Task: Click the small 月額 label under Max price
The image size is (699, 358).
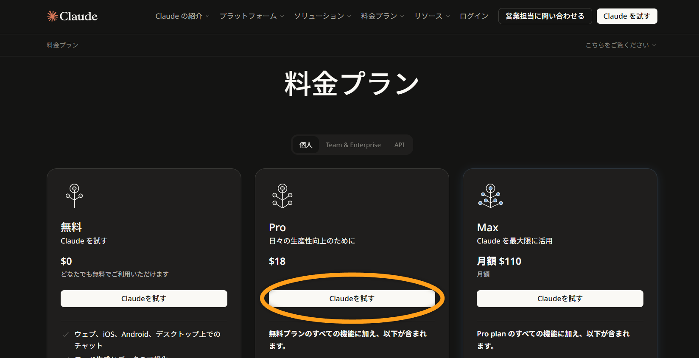Action: (483, 274)
